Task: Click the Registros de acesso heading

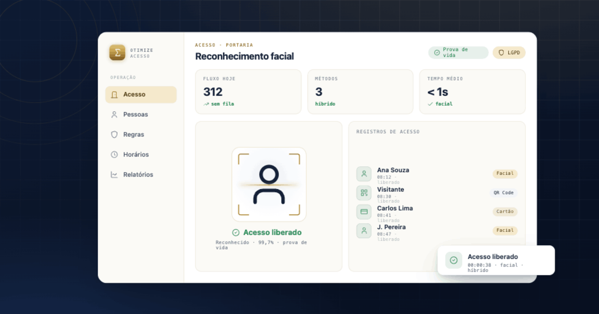Action: pyautogui.click(x=388, y=132)
